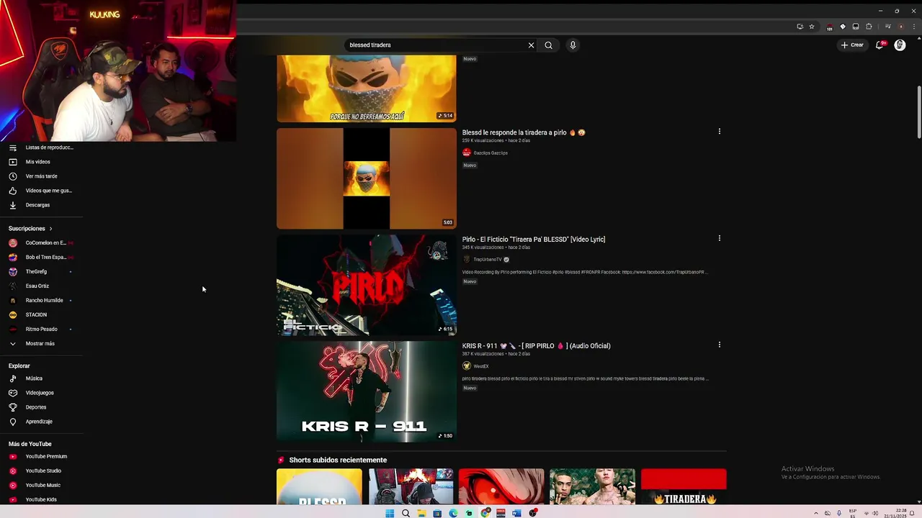Open Windows taskbar search
This screenshot has width=922, height=518.
[x=406, y=513]
